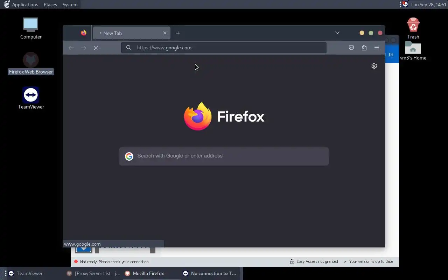Click Your version is up to date text
The width and height of the screenshot is (448, 280).
(x=371, y=261)
